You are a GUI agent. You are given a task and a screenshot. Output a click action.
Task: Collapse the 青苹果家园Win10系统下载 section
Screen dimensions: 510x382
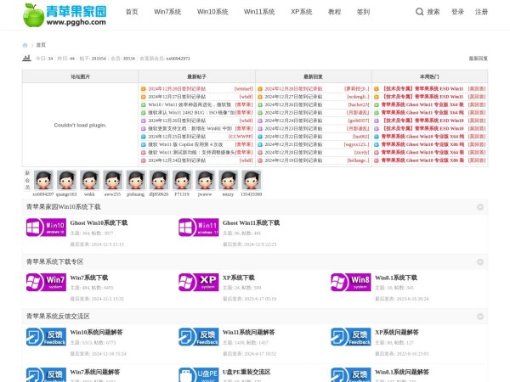(480, 206)
